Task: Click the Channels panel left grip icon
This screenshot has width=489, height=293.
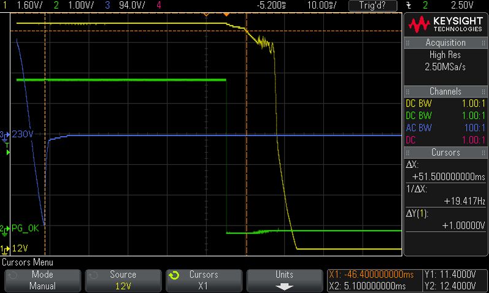Action: click(407, 92)
